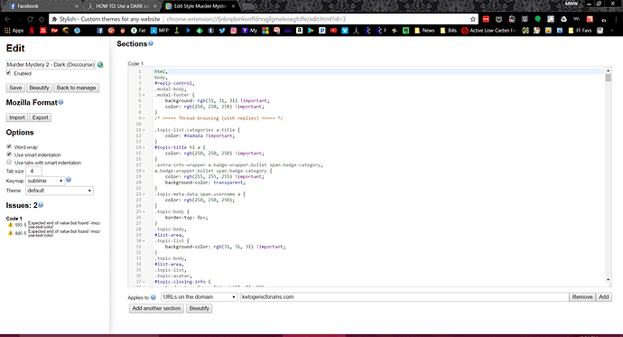Click the Sections help icon
Viewport: 623px width, 337px height.
click(x=151, y=43)
